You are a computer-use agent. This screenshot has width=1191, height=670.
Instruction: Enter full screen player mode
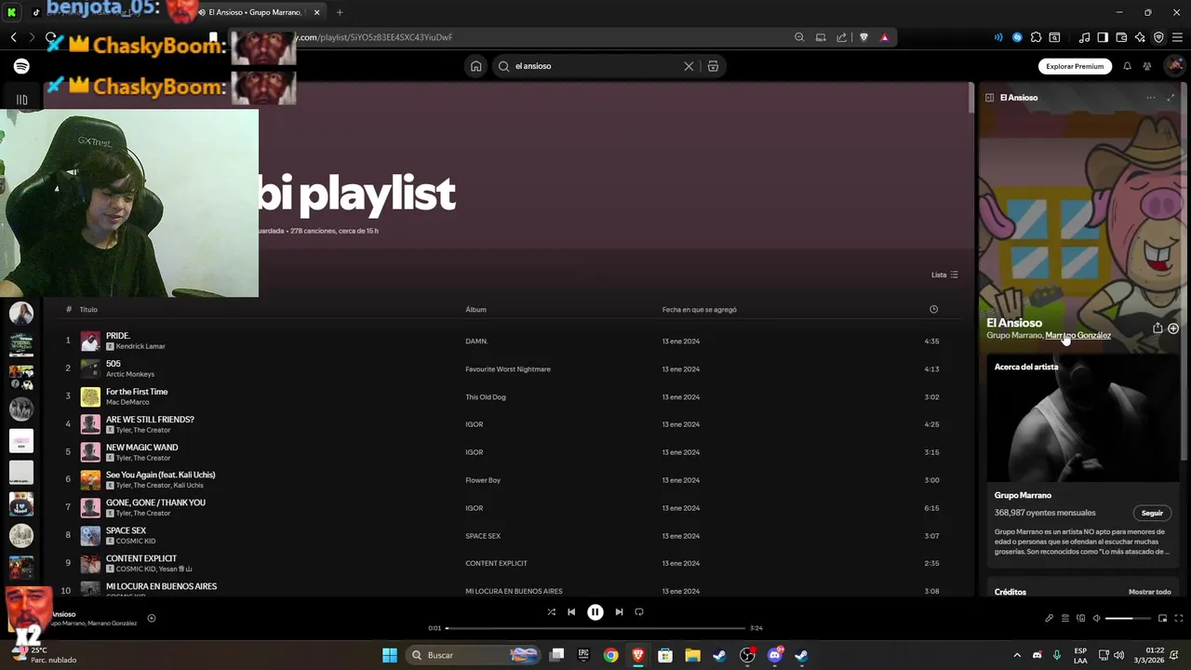coord(1179,619)
